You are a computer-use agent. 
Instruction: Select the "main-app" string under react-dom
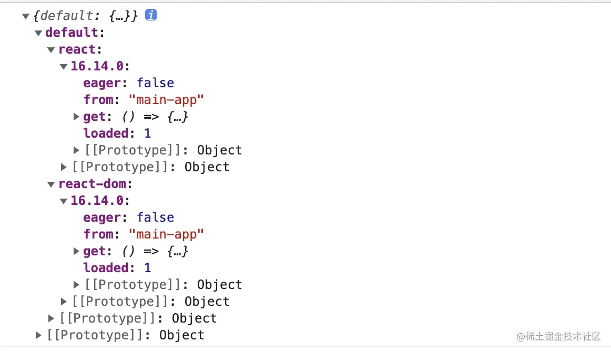tap(166, 234)
